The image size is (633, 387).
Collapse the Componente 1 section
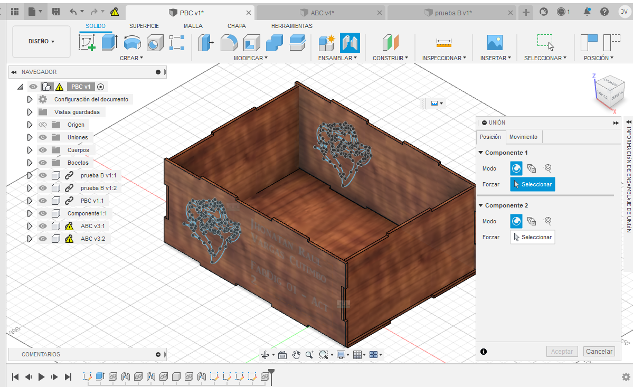point(481,153)
